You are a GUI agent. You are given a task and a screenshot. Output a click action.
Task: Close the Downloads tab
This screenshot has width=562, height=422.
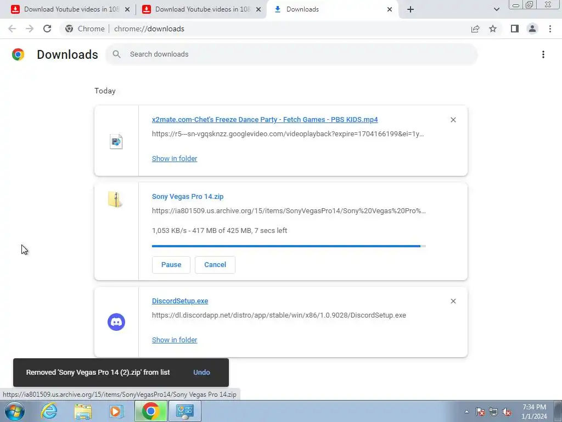point(390,9)
